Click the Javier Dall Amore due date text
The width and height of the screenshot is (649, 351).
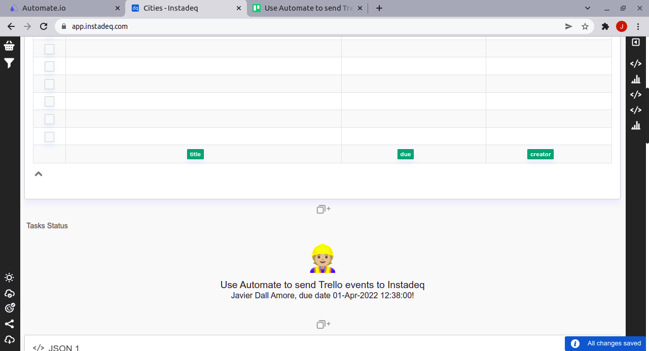322,295
